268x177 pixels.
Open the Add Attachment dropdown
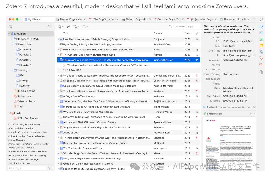[x=76, y=27]
